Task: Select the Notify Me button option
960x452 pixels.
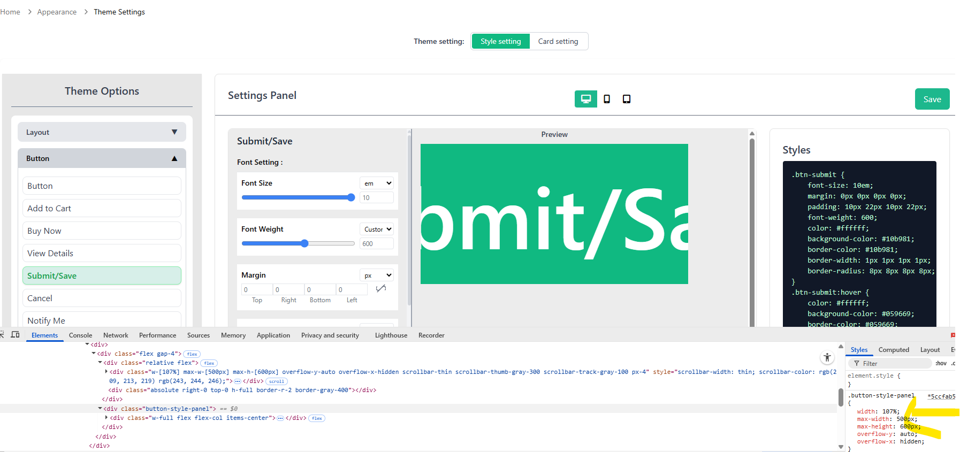Action: [102, 320]
